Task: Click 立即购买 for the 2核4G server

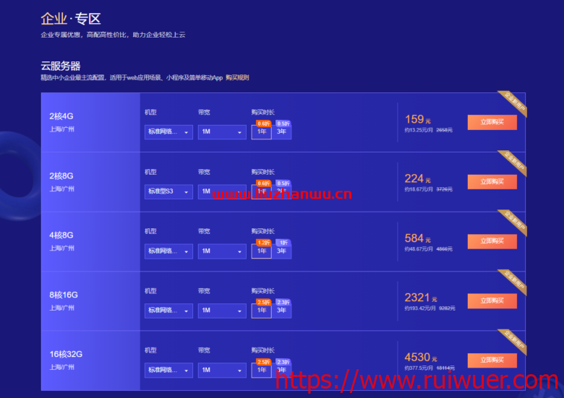Action: click(x=492, y=122)
